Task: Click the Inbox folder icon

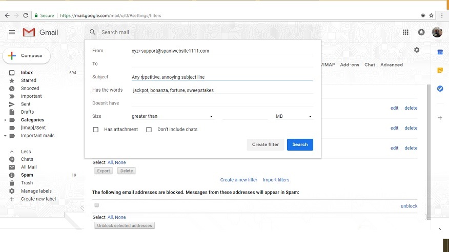Action: point(12,73)
